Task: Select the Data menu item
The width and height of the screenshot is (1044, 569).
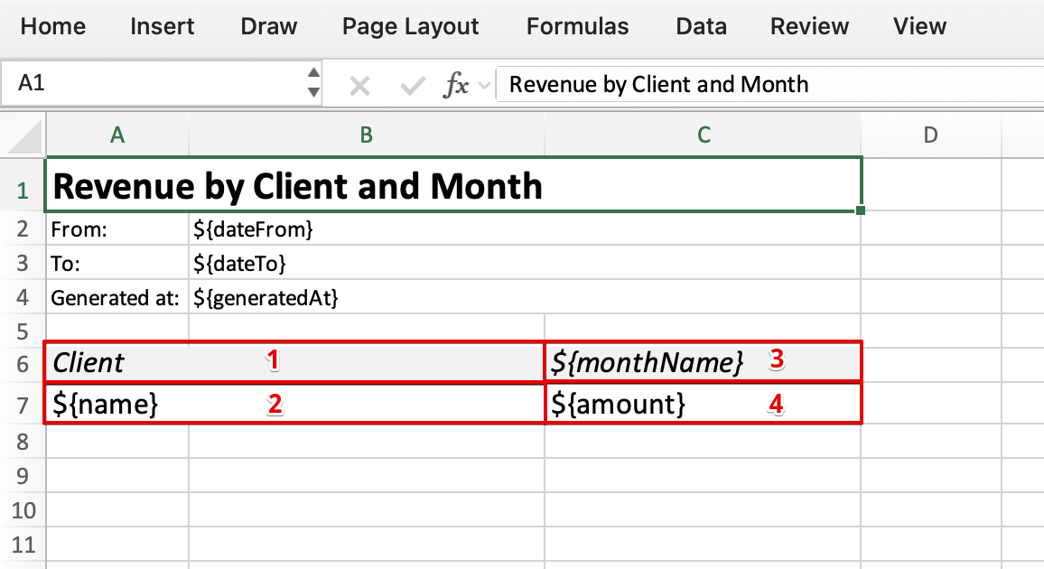Action: pyautogui.click(x=701, y=26)
